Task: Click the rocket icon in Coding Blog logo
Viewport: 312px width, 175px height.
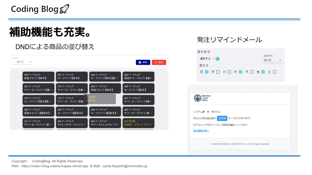Action: click(x=64, y=9)
